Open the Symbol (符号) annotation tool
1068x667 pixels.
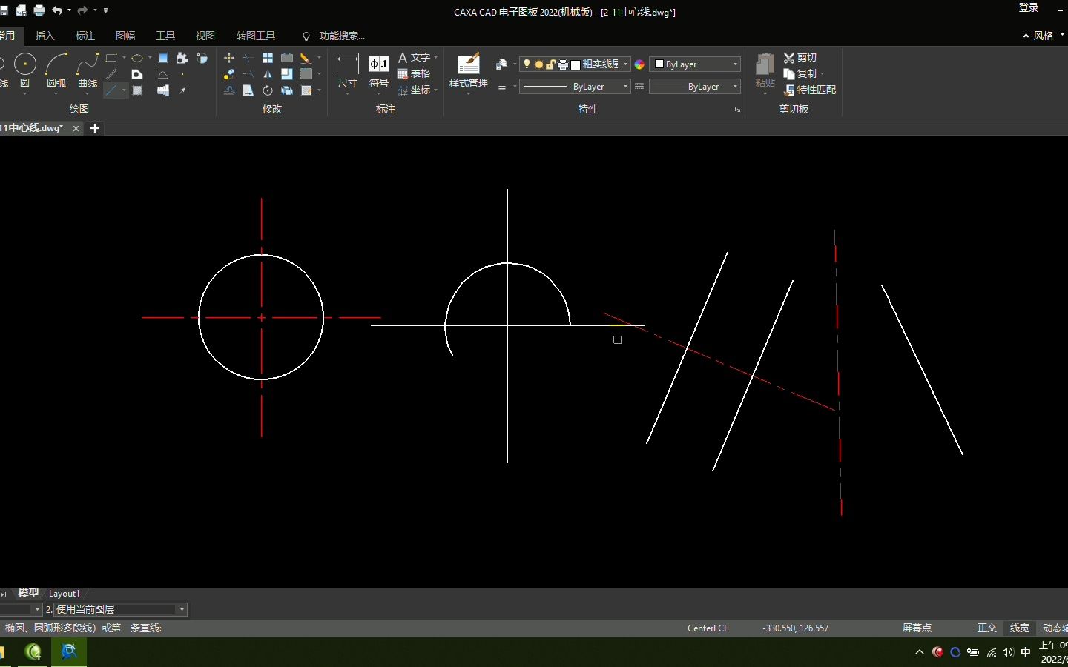[379, 71]
